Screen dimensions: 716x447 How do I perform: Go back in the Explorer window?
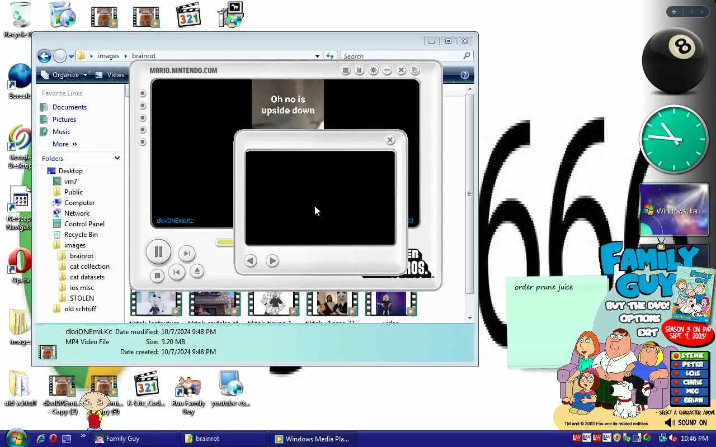[x=44, y=56]
